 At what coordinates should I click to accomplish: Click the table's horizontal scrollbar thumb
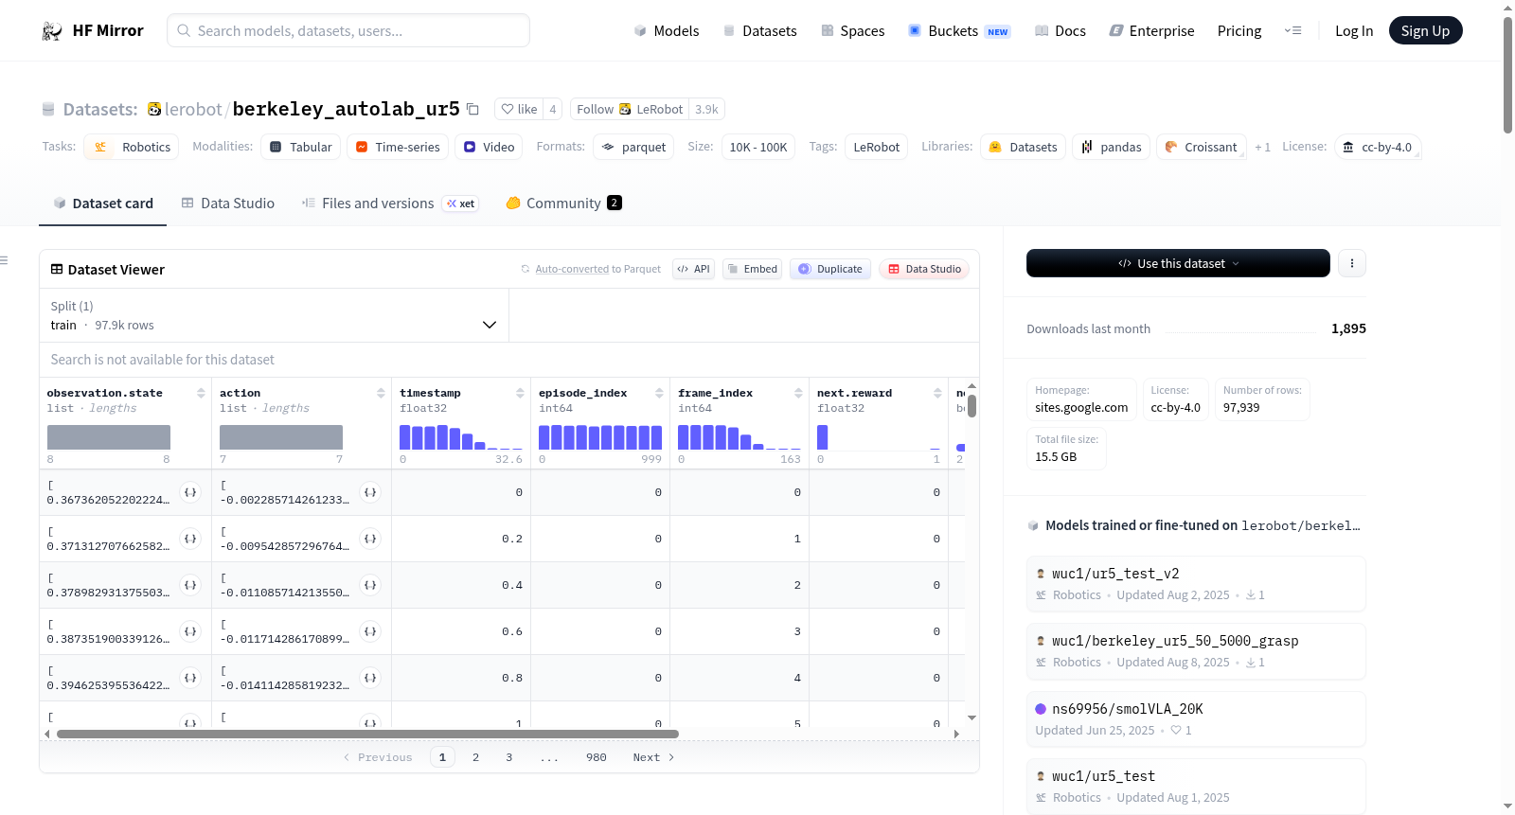click(x=367, y=734)
